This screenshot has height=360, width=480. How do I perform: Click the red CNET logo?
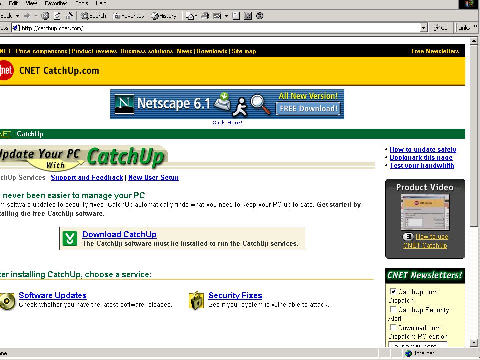[x=6, y=70]
